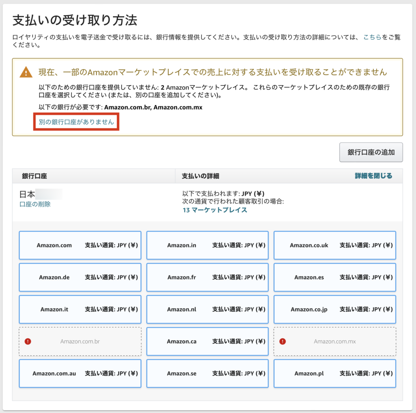Click red error icon beside Amazon.com.br
The width and height of the screenshot is (416, 413).
point(28,342)
